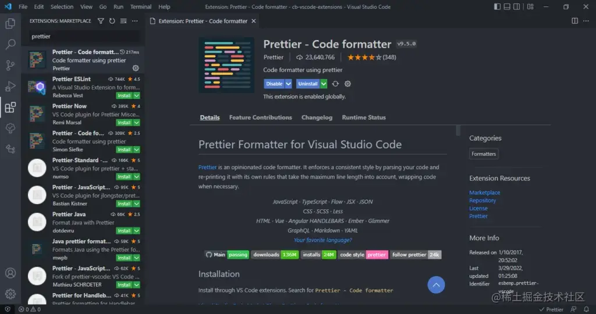
Task: Click the Prettier publisher name
Action: click(x=274, y=58)
